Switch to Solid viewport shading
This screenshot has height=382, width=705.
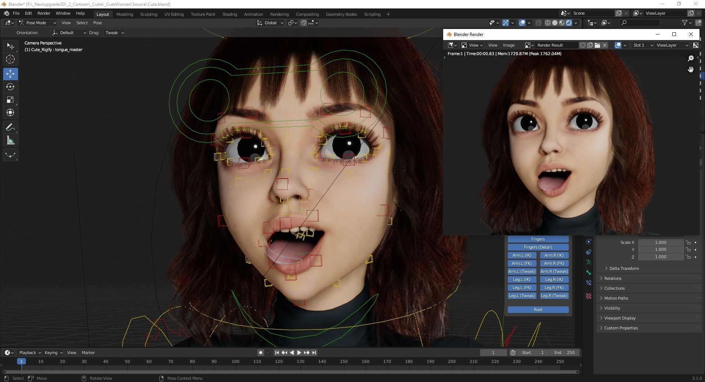click(x=555, y=23)
